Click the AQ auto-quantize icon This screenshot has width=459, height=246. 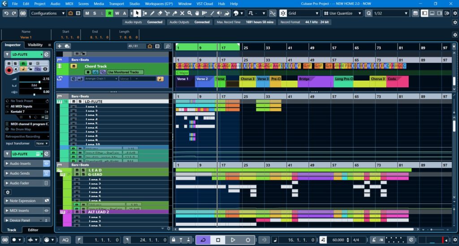pyautogui.click(x=65, y=240)
